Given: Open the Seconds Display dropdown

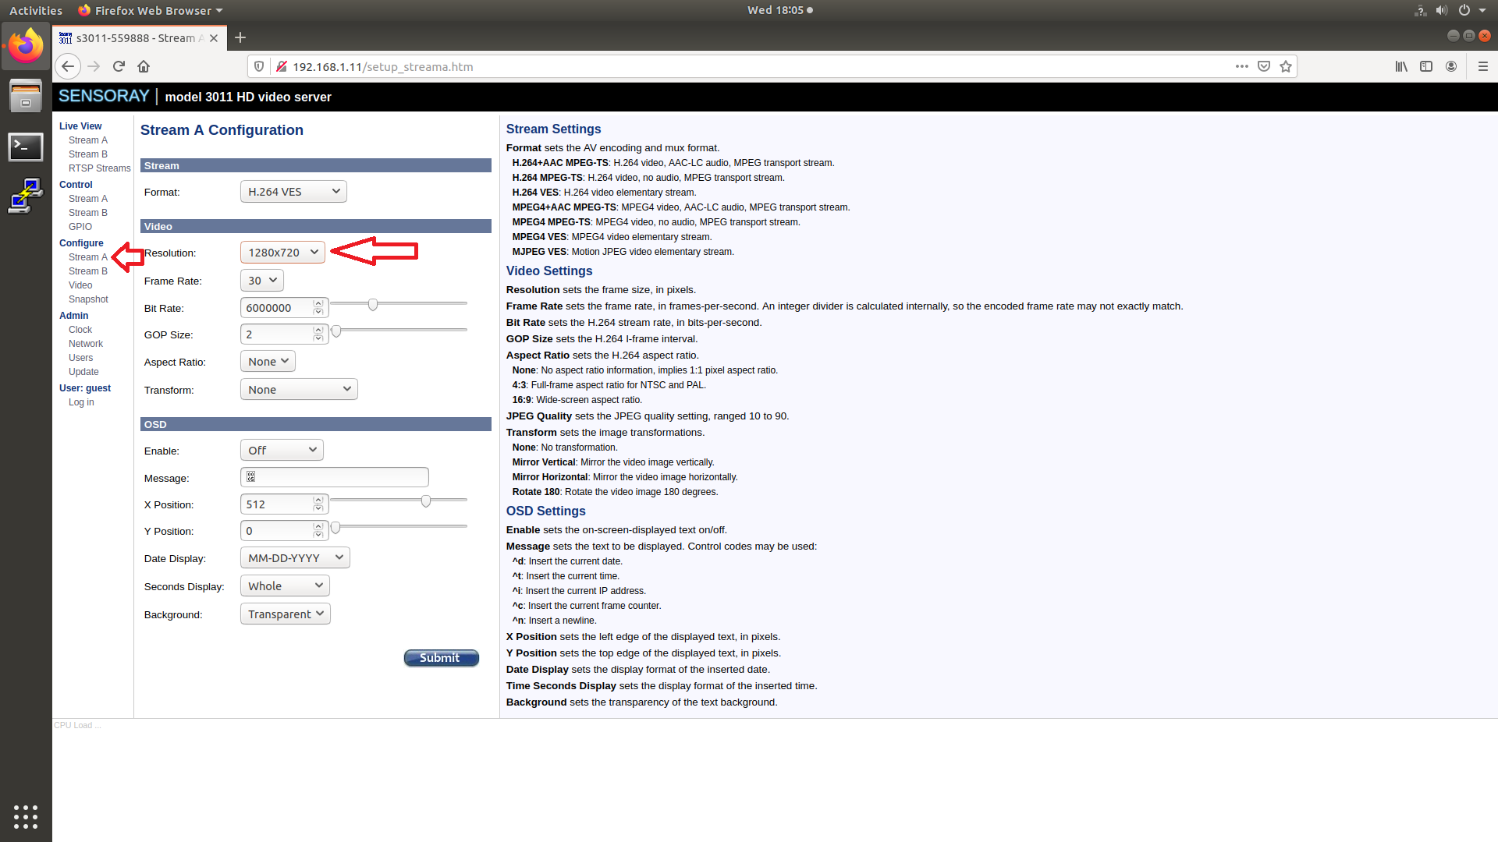Looking at the screenshot, I should [285, 586].
